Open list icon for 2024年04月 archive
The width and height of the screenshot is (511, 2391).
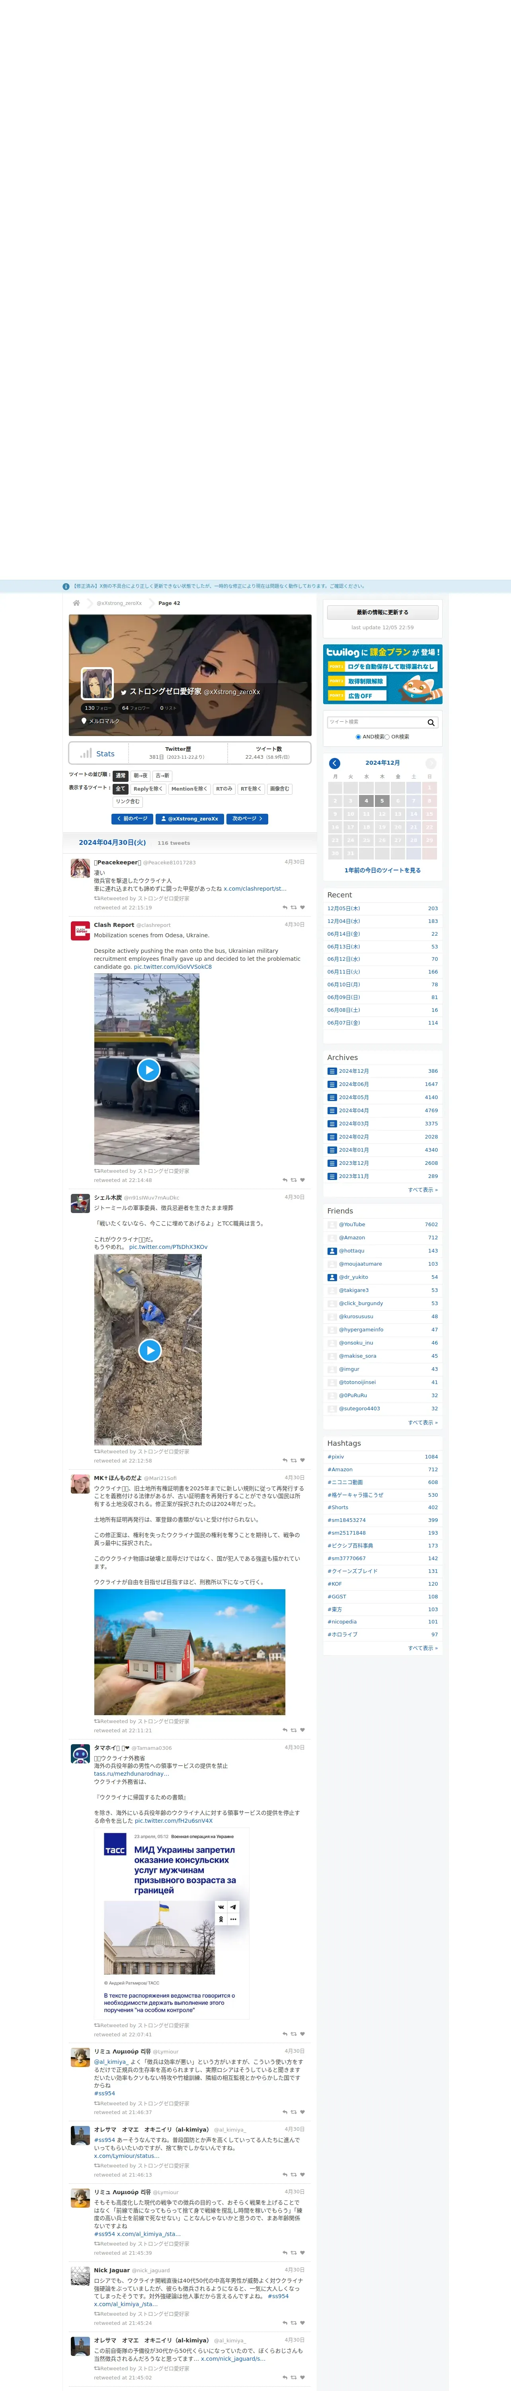point(332,1110)
